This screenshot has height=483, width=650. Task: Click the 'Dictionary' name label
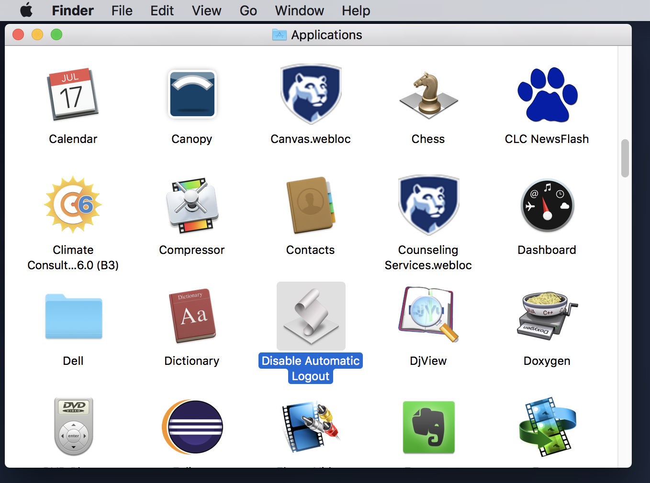(192, 361)
